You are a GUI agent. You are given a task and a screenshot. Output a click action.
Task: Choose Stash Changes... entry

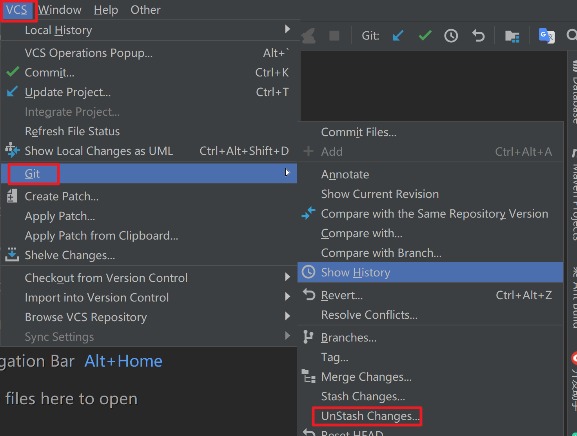[430, 396]
